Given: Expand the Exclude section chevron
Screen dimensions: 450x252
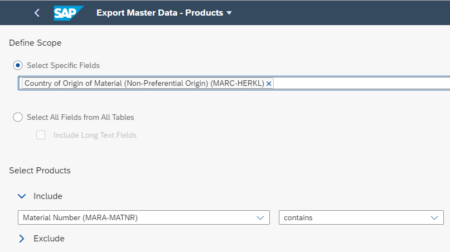Looking at the screenshot, I should coord(22,239).
